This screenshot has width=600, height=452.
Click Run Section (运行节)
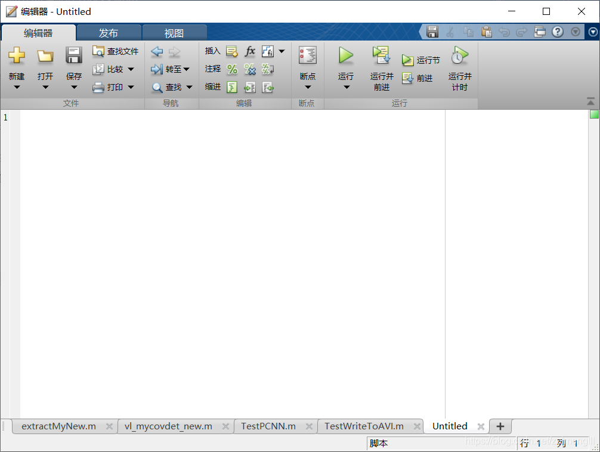coord(421,60)
